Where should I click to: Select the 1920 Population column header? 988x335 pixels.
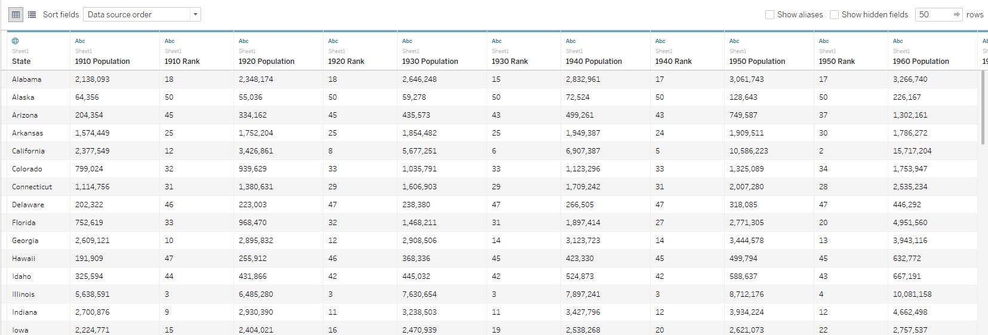[266, 62]
